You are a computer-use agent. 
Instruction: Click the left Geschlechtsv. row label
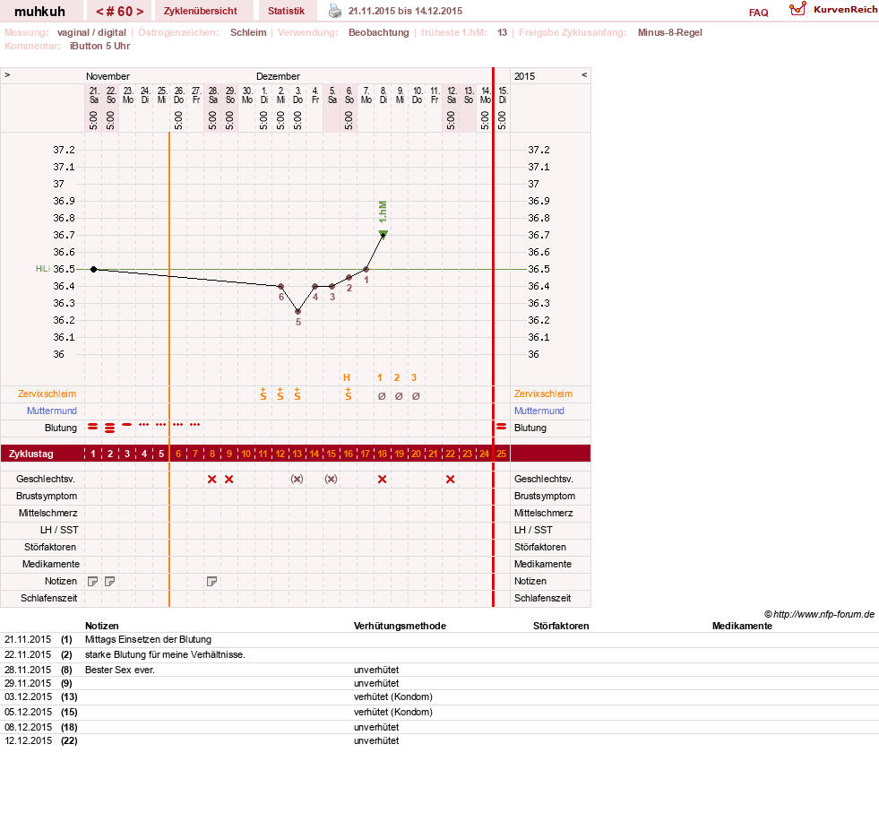click(x=46, y=479)
